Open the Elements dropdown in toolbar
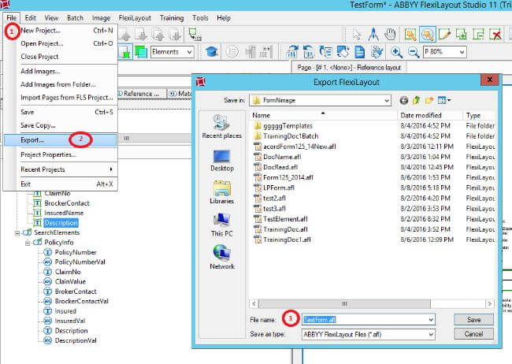The image size is (512, 364). coord(172,52)
